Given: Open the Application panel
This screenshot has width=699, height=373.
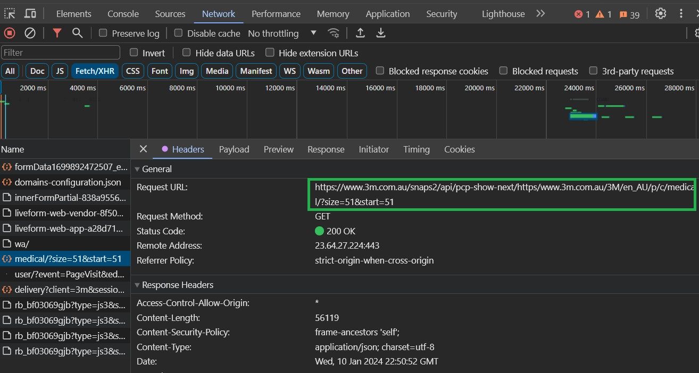Looking at the screenshot, I should coord(388,14).
